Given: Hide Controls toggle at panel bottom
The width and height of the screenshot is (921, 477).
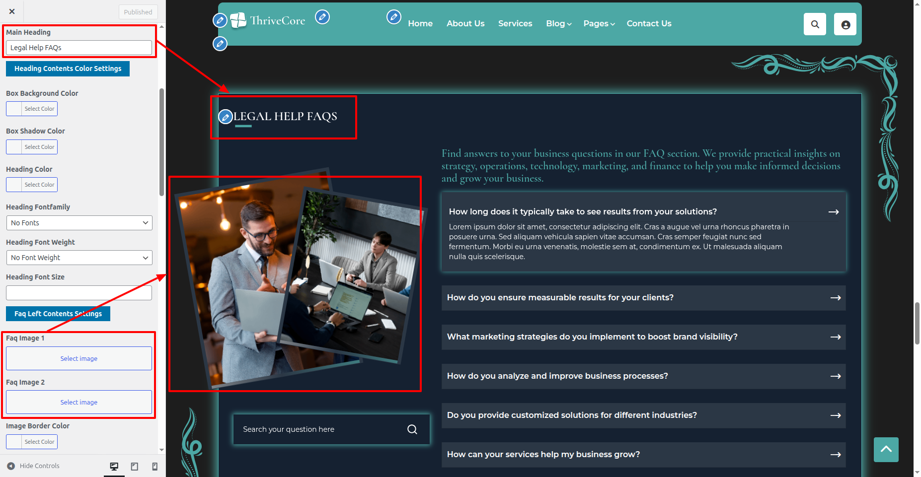Looking at the screenshot, I should (x=33, y=466).
